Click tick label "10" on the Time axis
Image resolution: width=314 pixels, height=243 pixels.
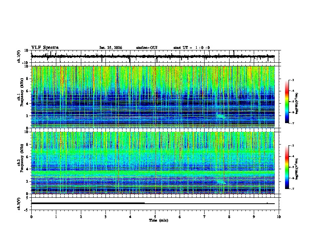[x=279, y=217]
